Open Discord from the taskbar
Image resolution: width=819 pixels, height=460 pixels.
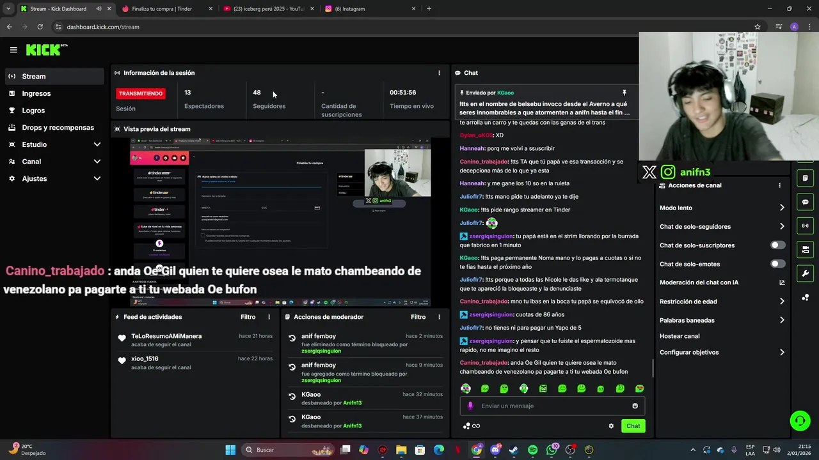point(495,450)
